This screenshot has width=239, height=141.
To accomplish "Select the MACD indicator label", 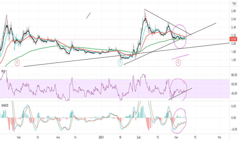I will pyautogui.click(x=5, y=105).
